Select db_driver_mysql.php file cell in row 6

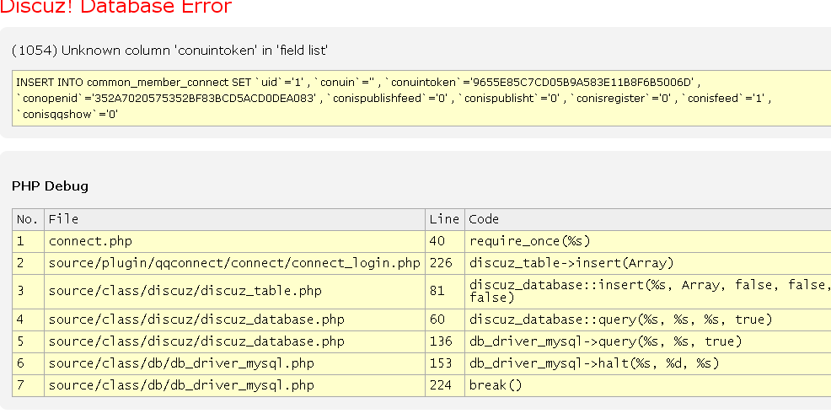(181, 363)
